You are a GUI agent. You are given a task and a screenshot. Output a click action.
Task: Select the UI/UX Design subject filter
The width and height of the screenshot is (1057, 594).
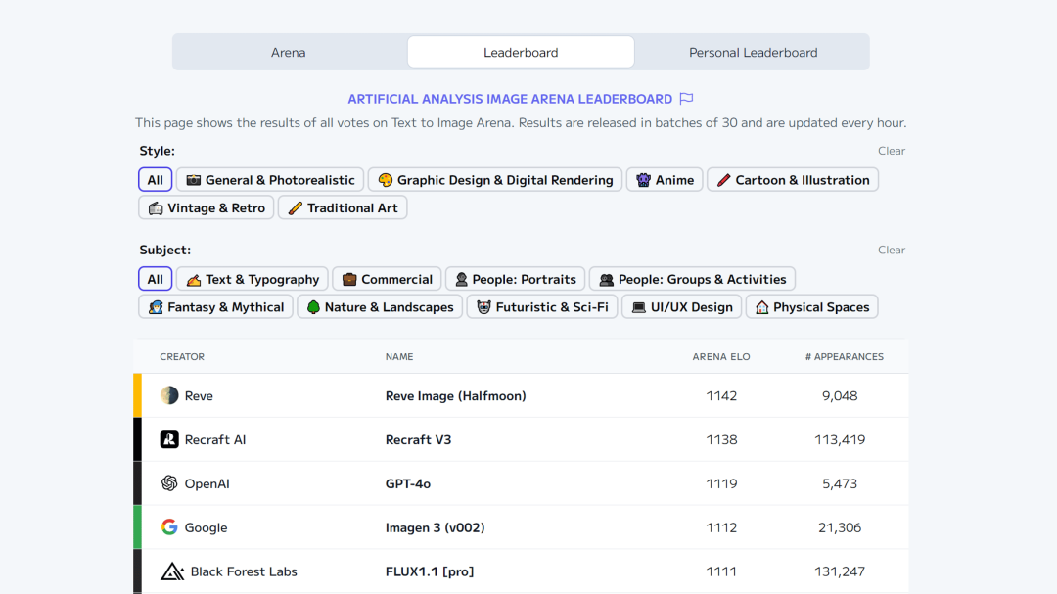681,306
